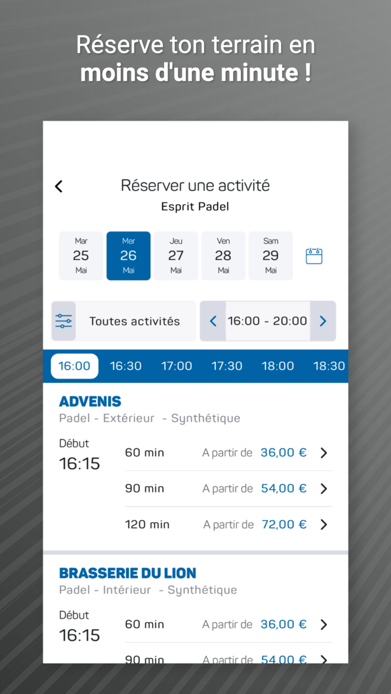The height and width of the screenshot is (694, 391).
Task: Open Brasserie du Lion 60 min chevron
Action: click(323, 625)
